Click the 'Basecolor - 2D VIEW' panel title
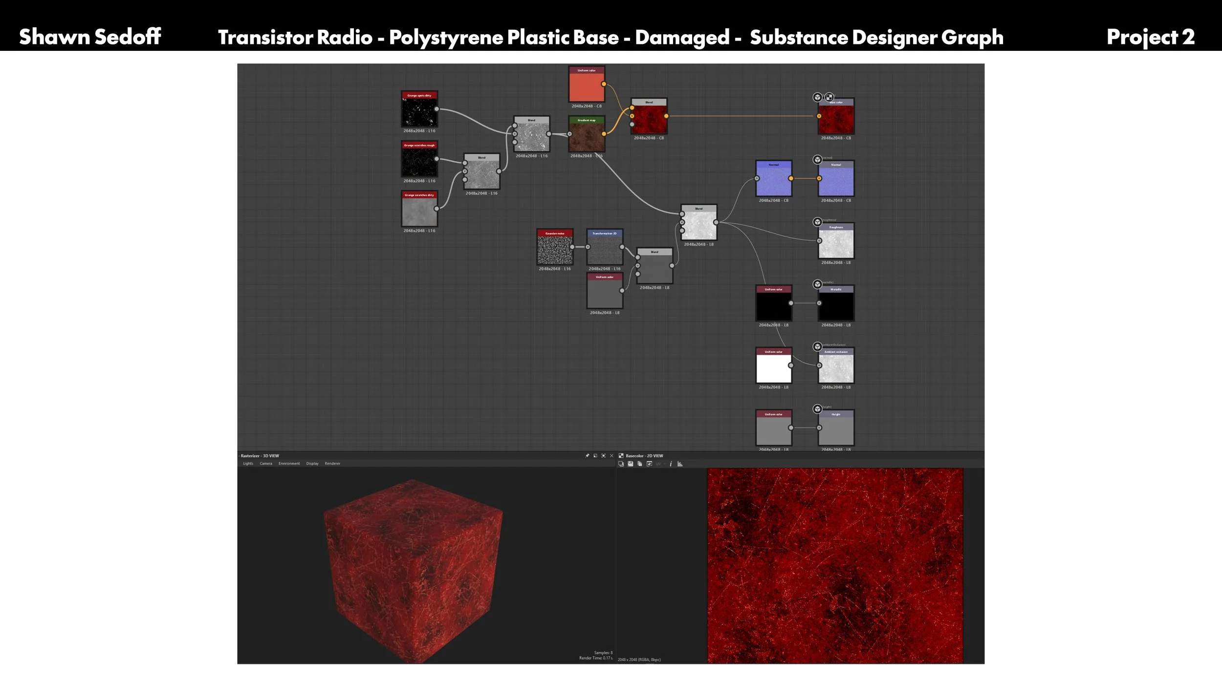The width and height of the screenshot is (1222, 687). point(644,456)
